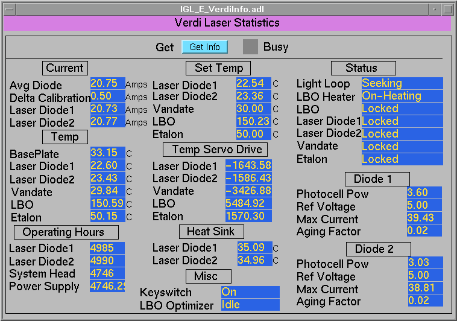Click Light Loop status Seeking
The width and height of the screenshot is (457, 321).
402,83
